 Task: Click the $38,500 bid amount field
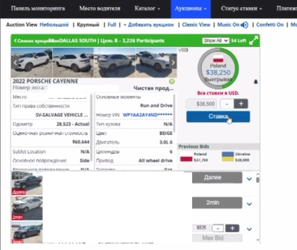pos(202,104)
